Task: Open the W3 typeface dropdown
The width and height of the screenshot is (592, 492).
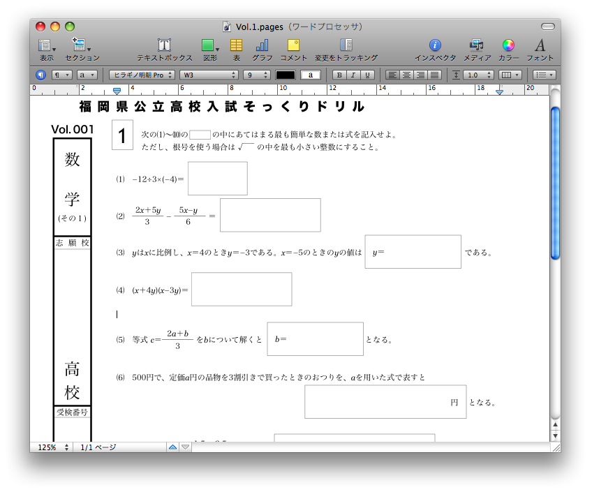Action: (x=209, y=75)
